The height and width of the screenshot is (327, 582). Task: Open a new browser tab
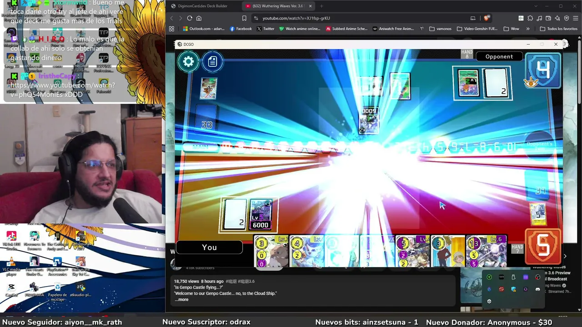click(x=321, y=6)
